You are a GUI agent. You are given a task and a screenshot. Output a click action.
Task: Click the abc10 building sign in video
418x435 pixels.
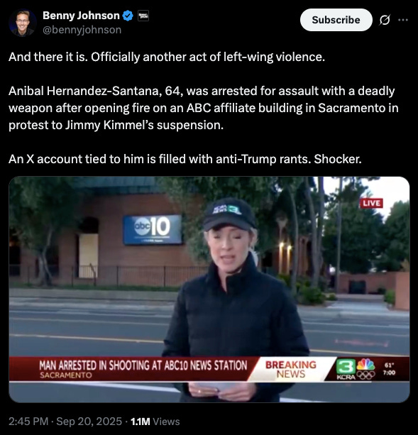[x=153, y=230]
